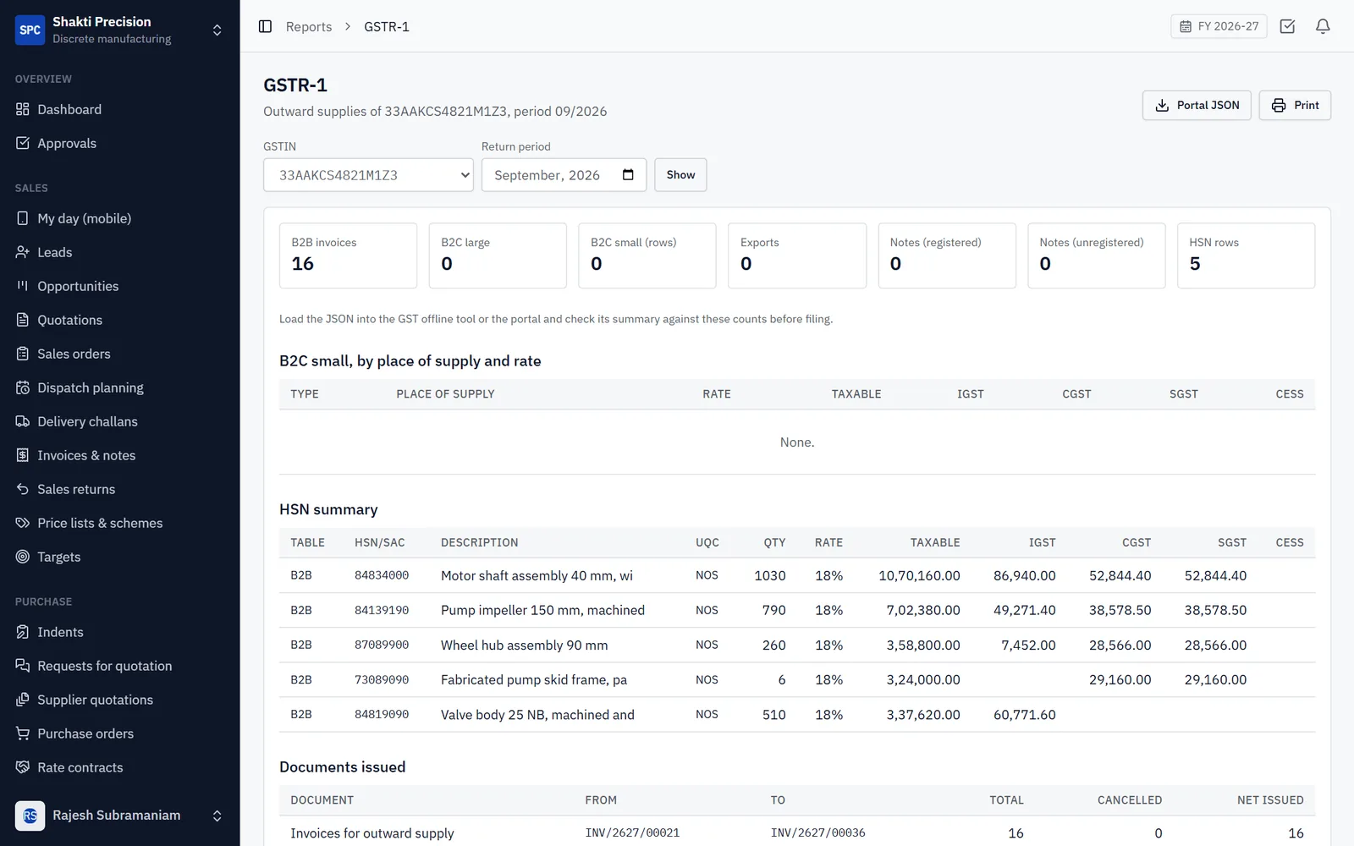Click the My day mobile phone icon
The height and width of the screenshot is (846, 1354).
pos(23,218)
